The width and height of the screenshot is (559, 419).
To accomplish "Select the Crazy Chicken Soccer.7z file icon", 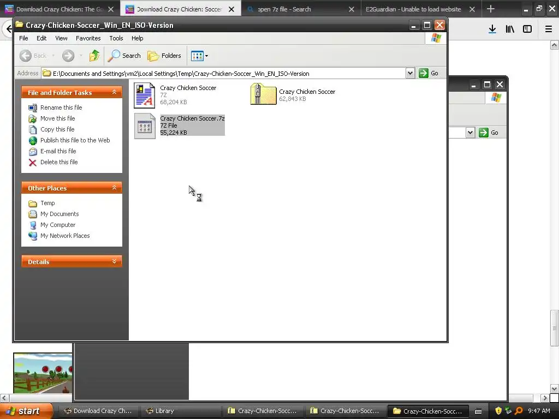I will (x=145, y=126).
